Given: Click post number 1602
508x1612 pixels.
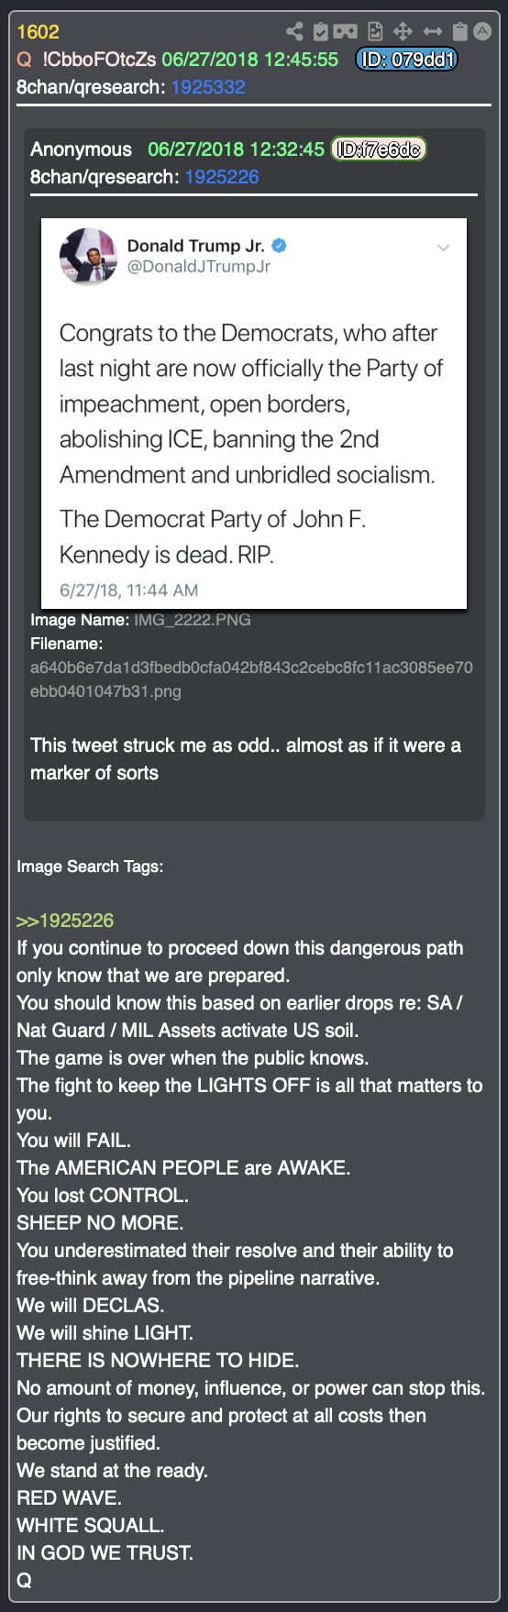Looking at the screenshot, I should [x=38, y=32].
